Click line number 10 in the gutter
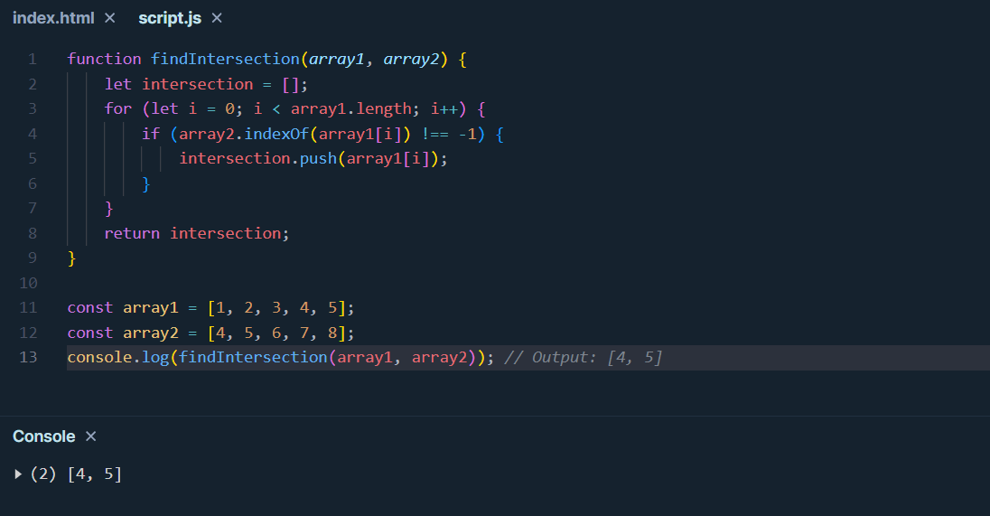The width and height of the screenshot is (990, 516). tap(28, 283)
